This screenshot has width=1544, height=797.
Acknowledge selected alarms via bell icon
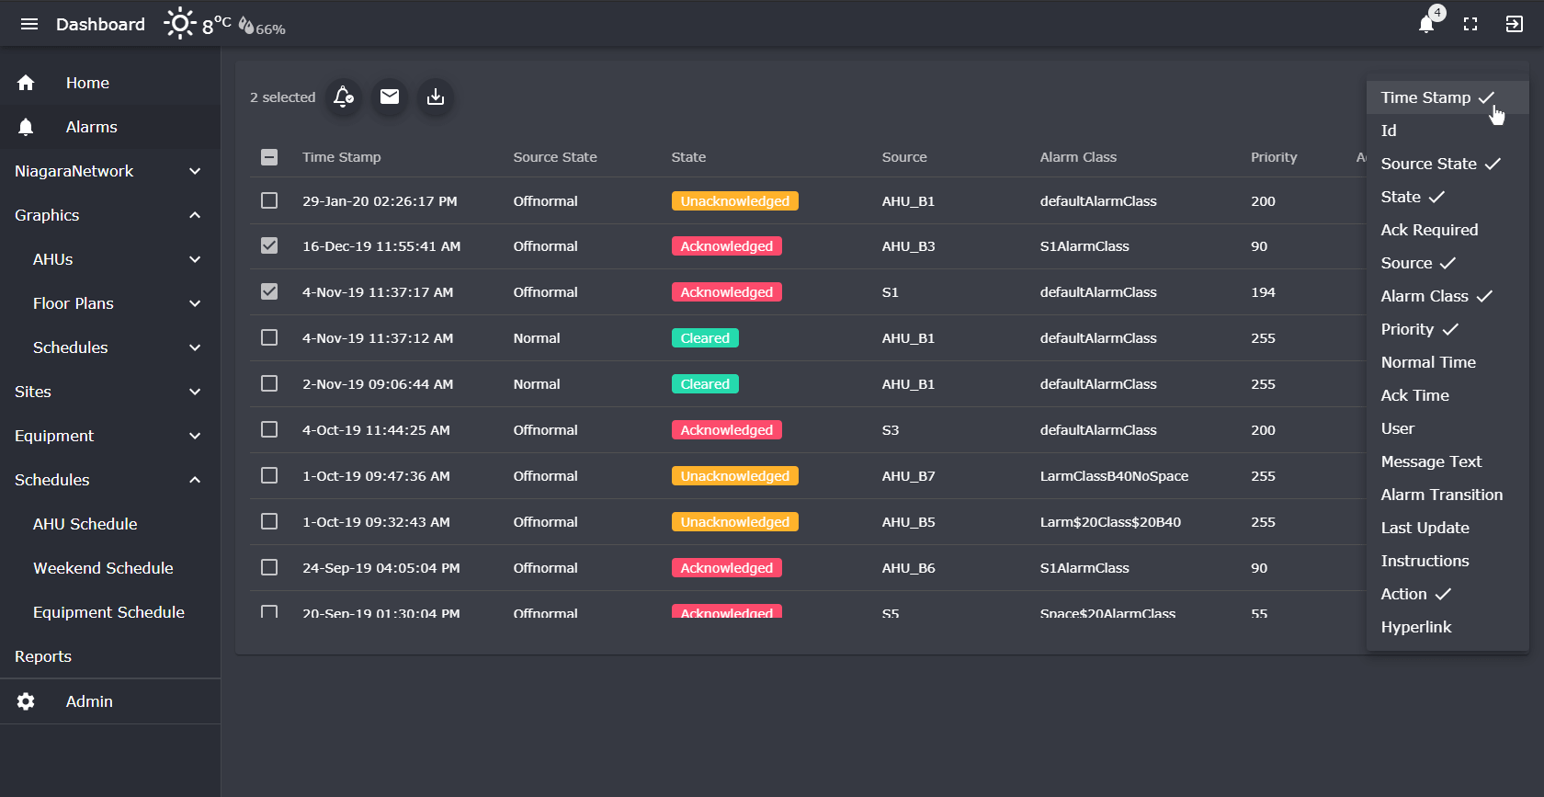pyautogui.click(x=344, y=97)
